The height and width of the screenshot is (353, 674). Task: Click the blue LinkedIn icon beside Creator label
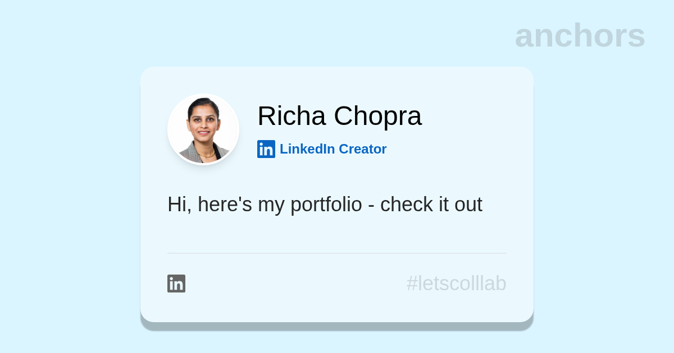coord(266,149)
